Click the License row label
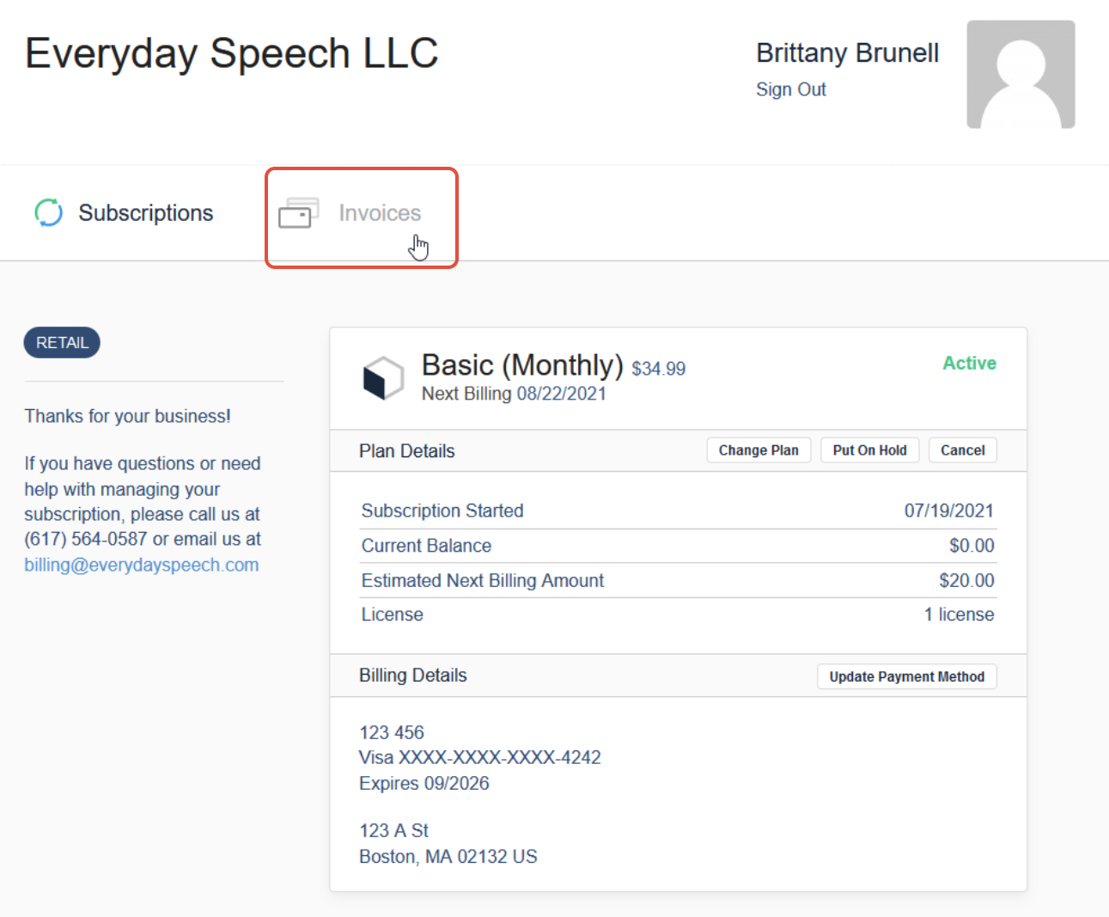The width and height of the screenshot is (1109, 917). coord(392,614)
